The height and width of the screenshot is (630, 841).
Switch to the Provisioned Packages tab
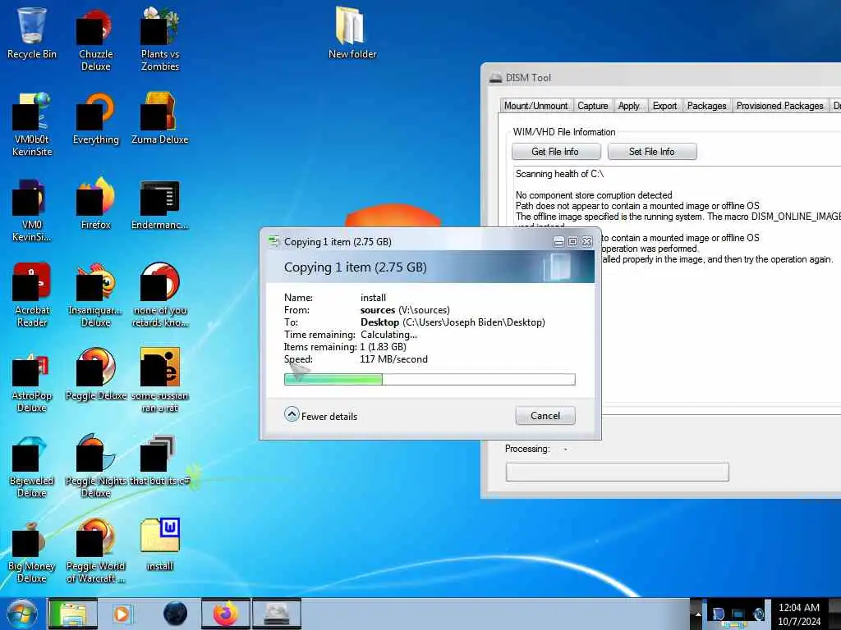tap(779, 106)
